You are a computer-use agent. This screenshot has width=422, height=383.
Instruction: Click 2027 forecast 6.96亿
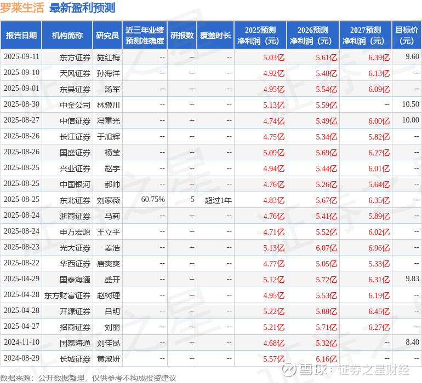pos(379,248)
